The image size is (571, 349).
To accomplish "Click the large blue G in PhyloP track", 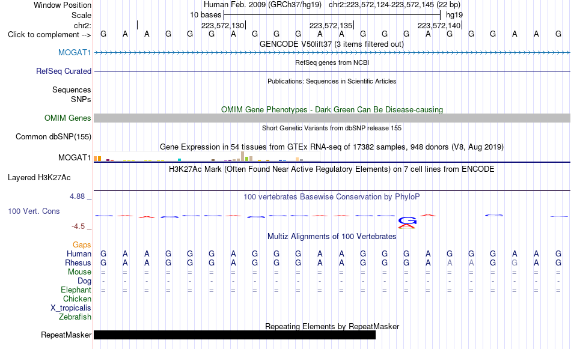I will 407,220.
